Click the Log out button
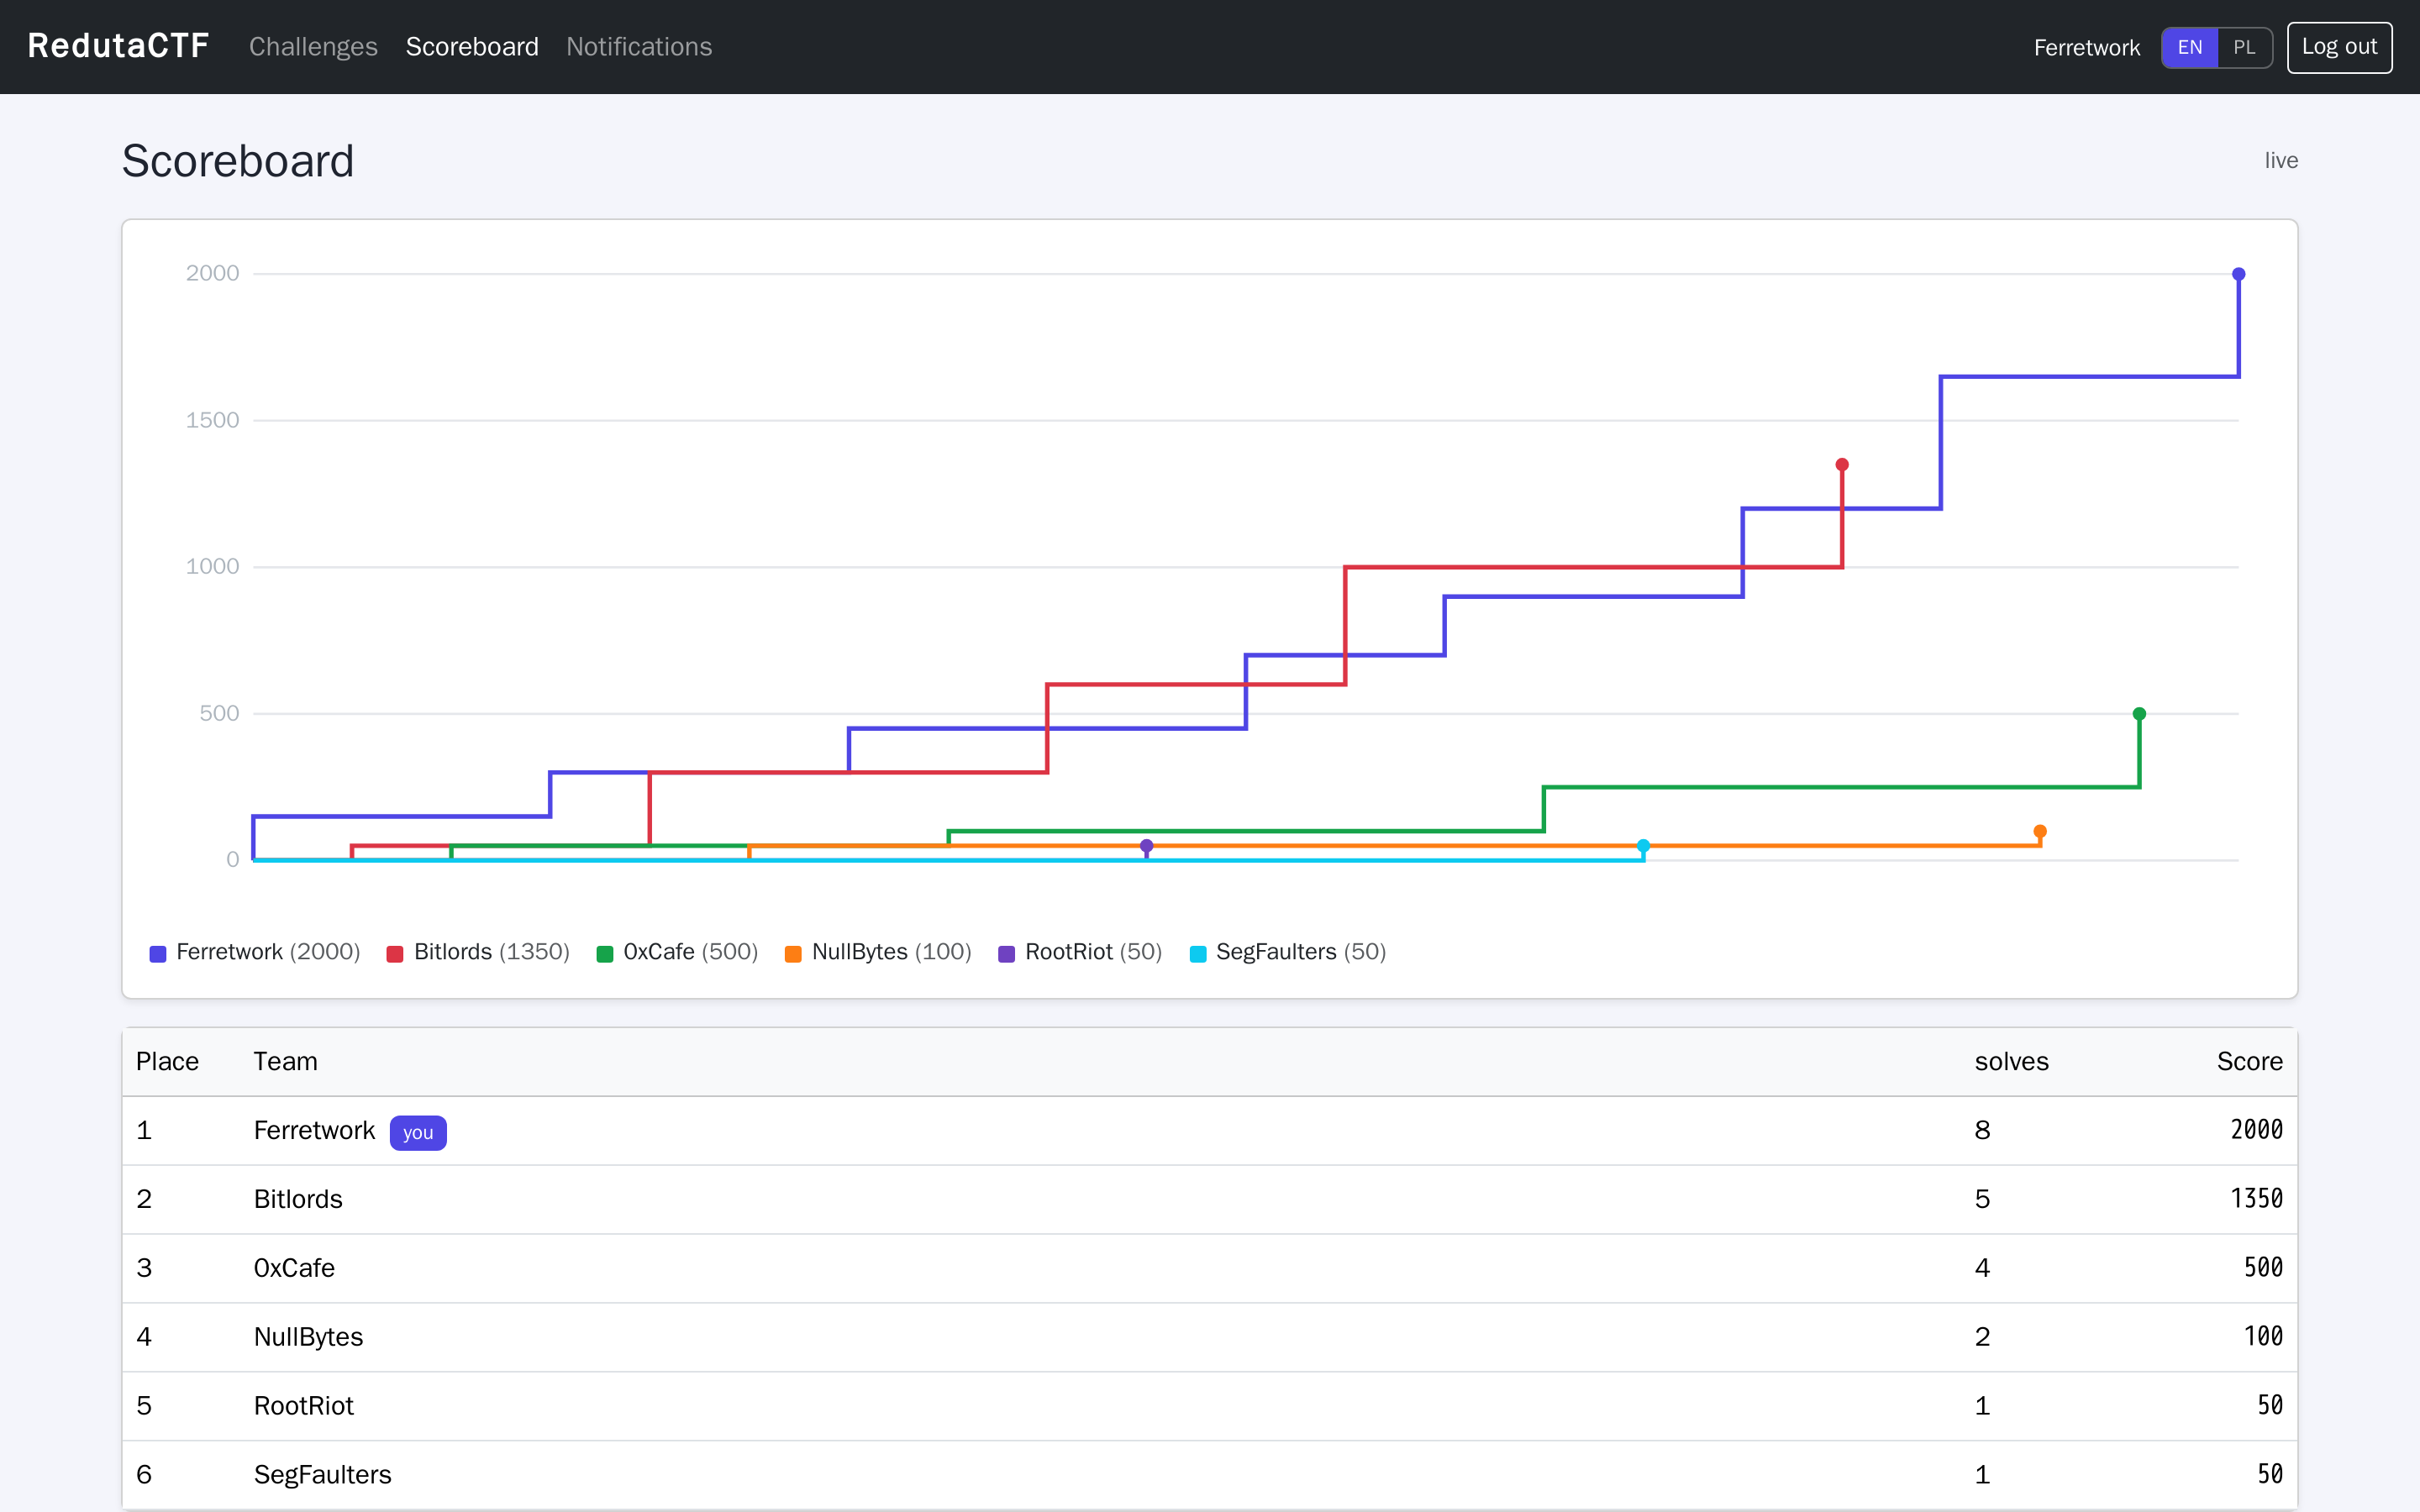Viewport: 2420px width, 1512px height. (2339, 47)
